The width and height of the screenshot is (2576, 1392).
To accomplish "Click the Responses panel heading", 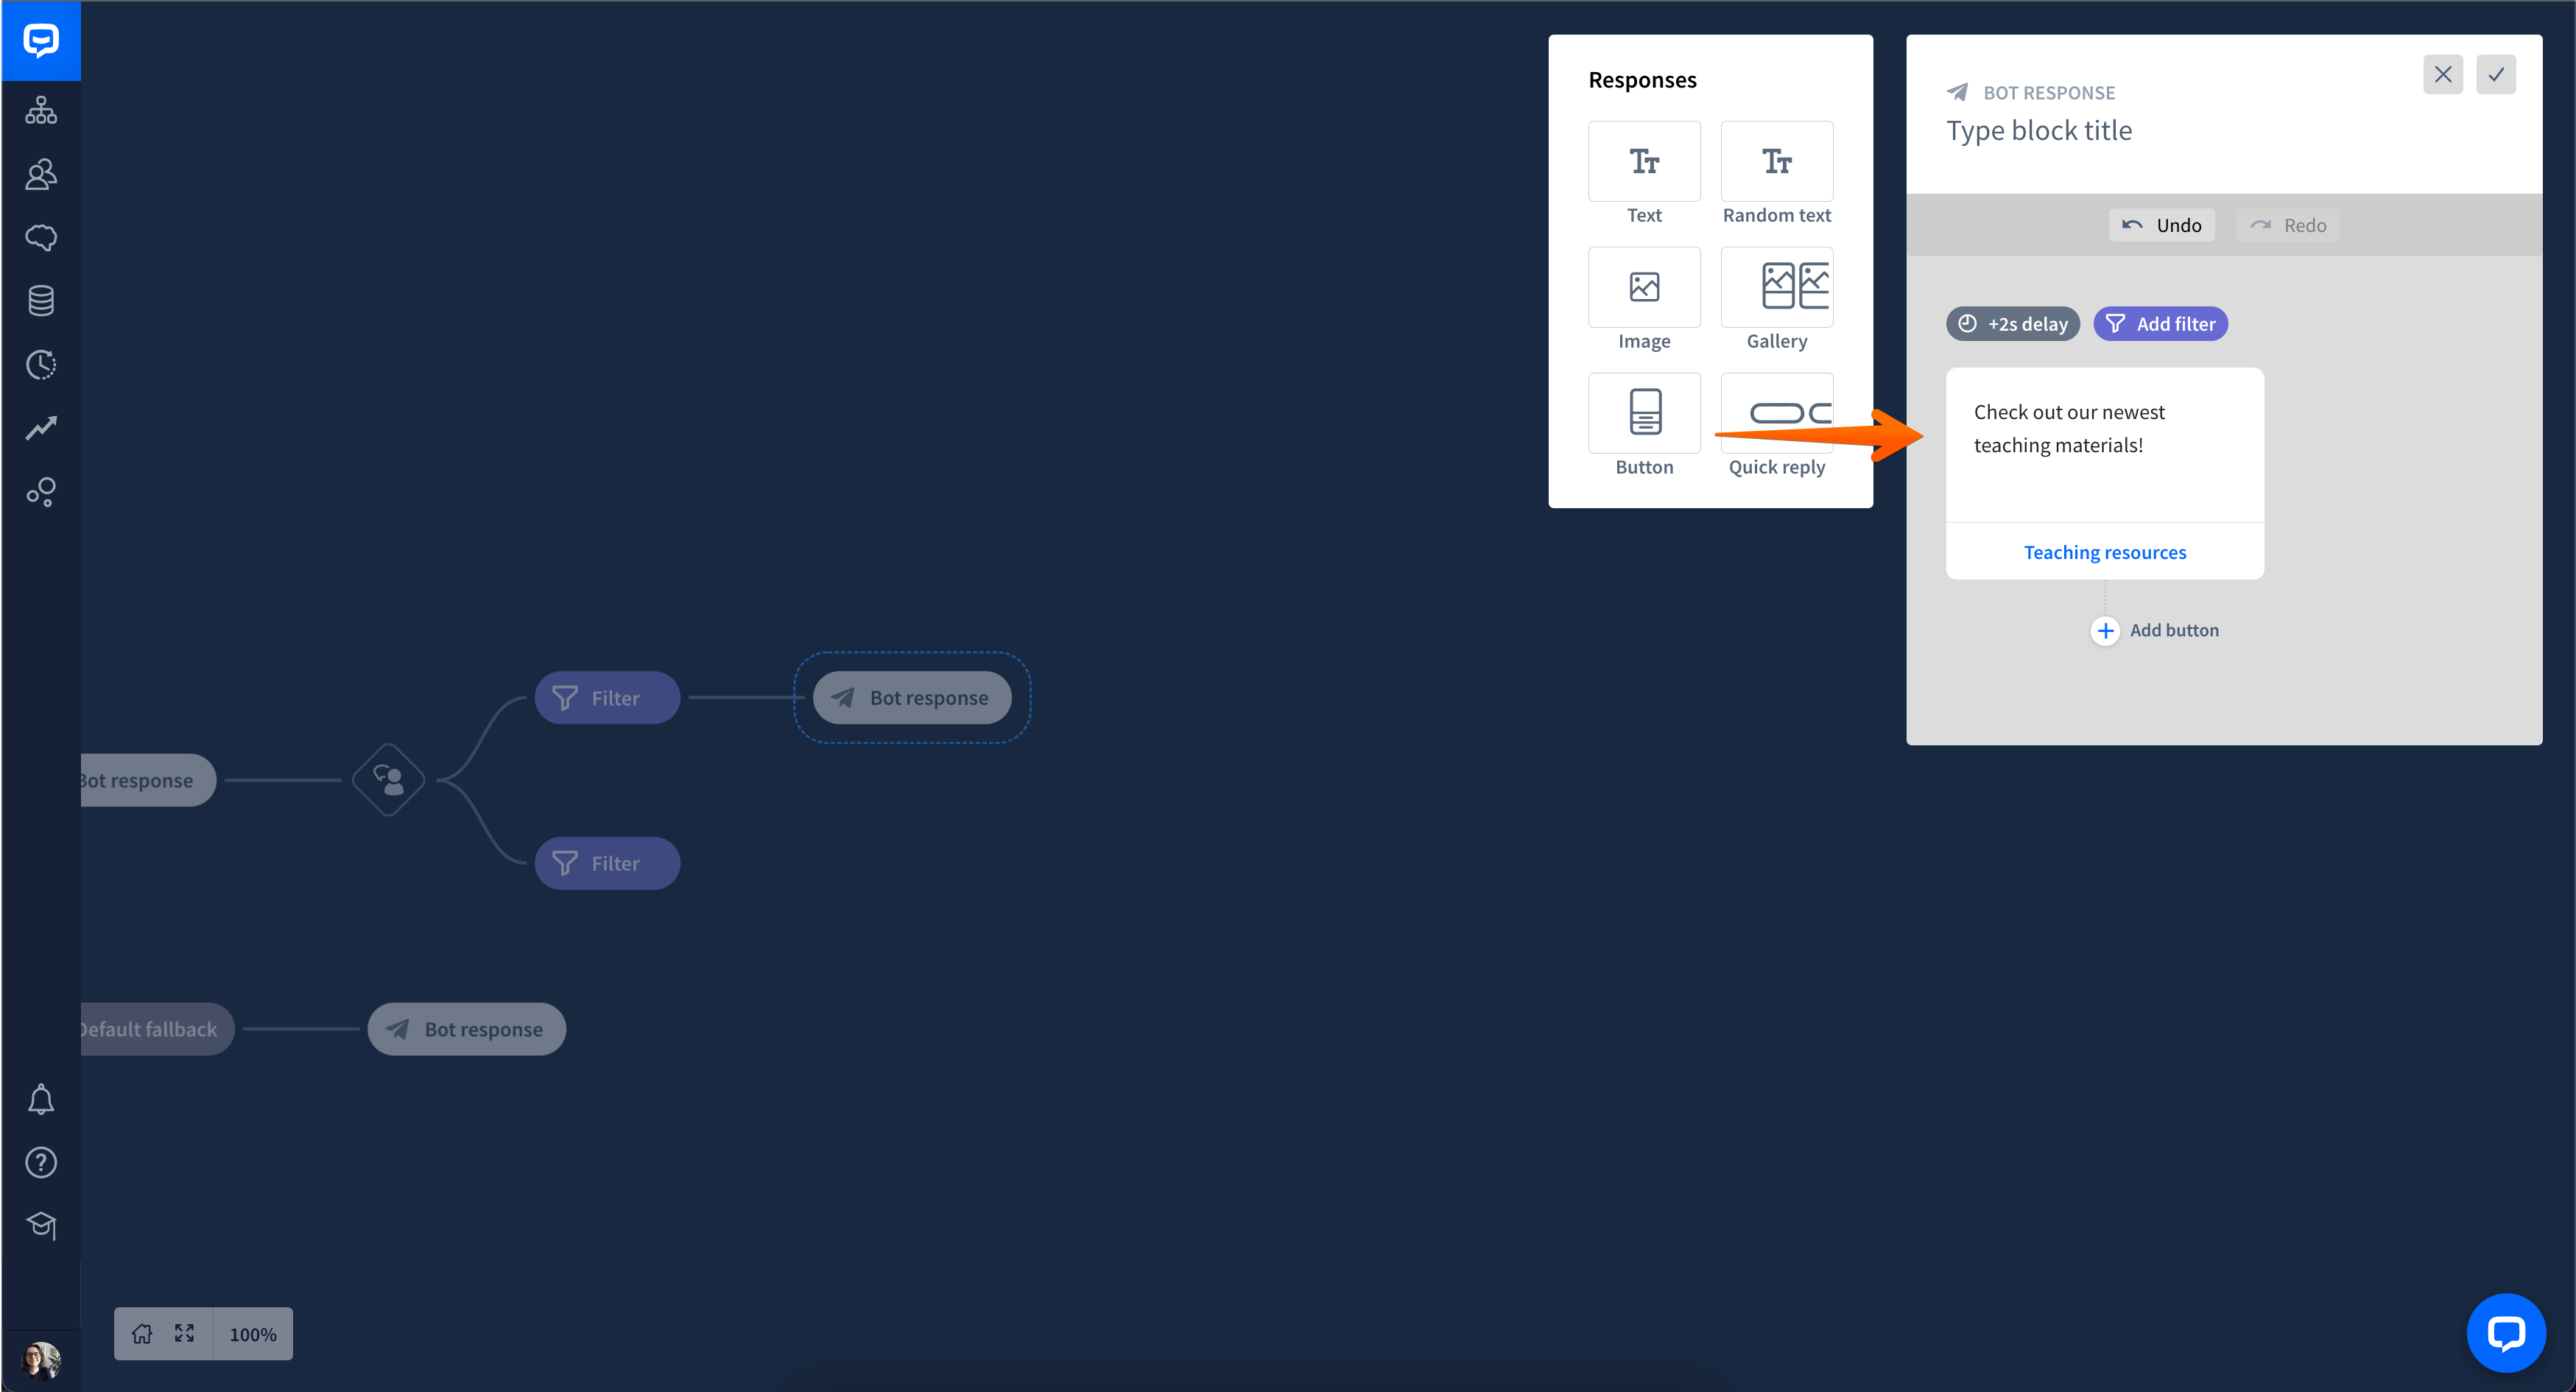I will (x=1642, y=80).
